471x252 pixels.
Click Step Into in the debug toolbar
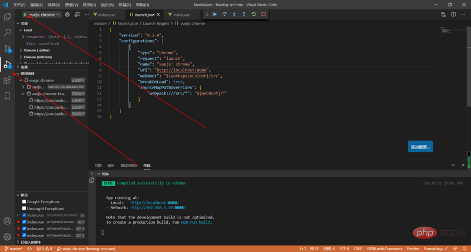pos(234,14)
